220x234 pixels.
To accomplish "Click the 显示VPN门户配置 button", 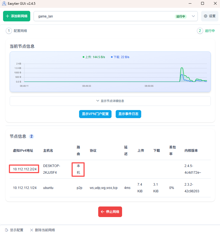I will (x=95, y=114).
